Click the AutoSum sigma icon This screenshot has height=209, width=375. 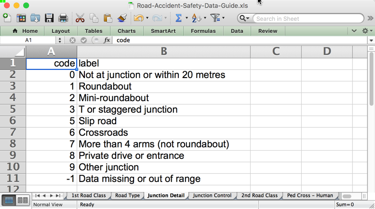coord(178,18)
